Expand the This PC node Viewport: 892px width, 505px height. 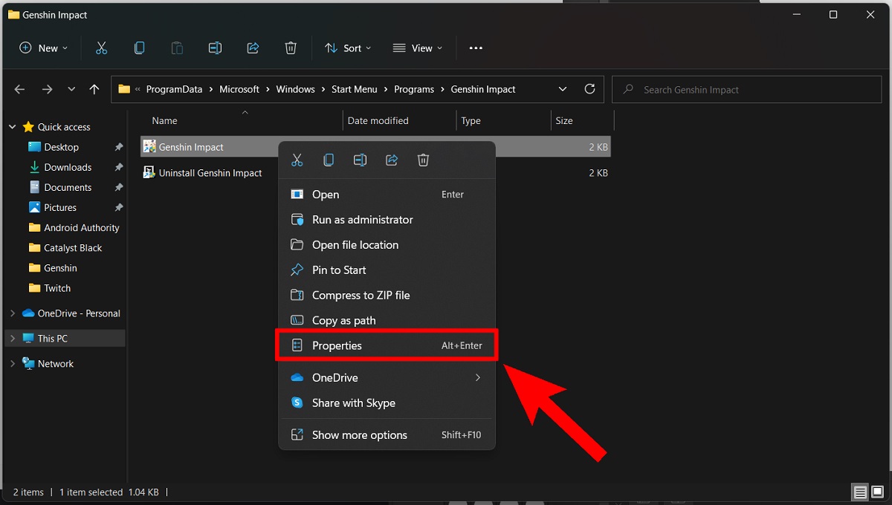click(x=12, y=339)
